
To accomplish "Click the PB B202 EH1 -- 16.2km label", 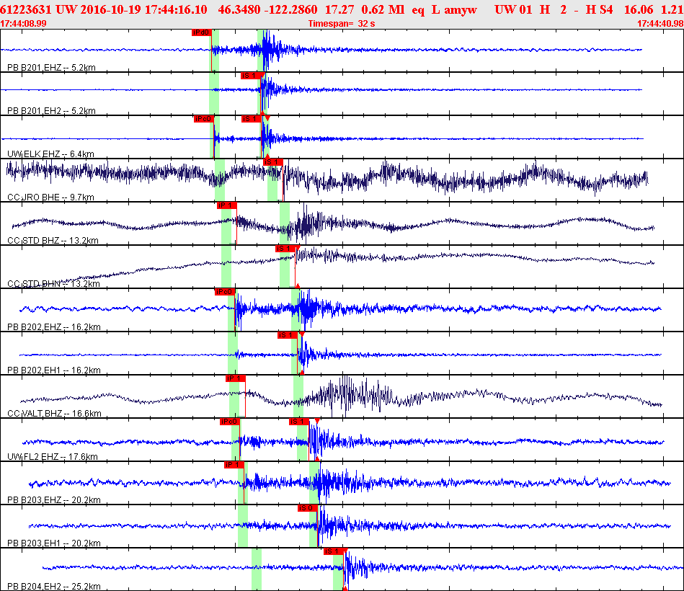I will pos(54,370).
